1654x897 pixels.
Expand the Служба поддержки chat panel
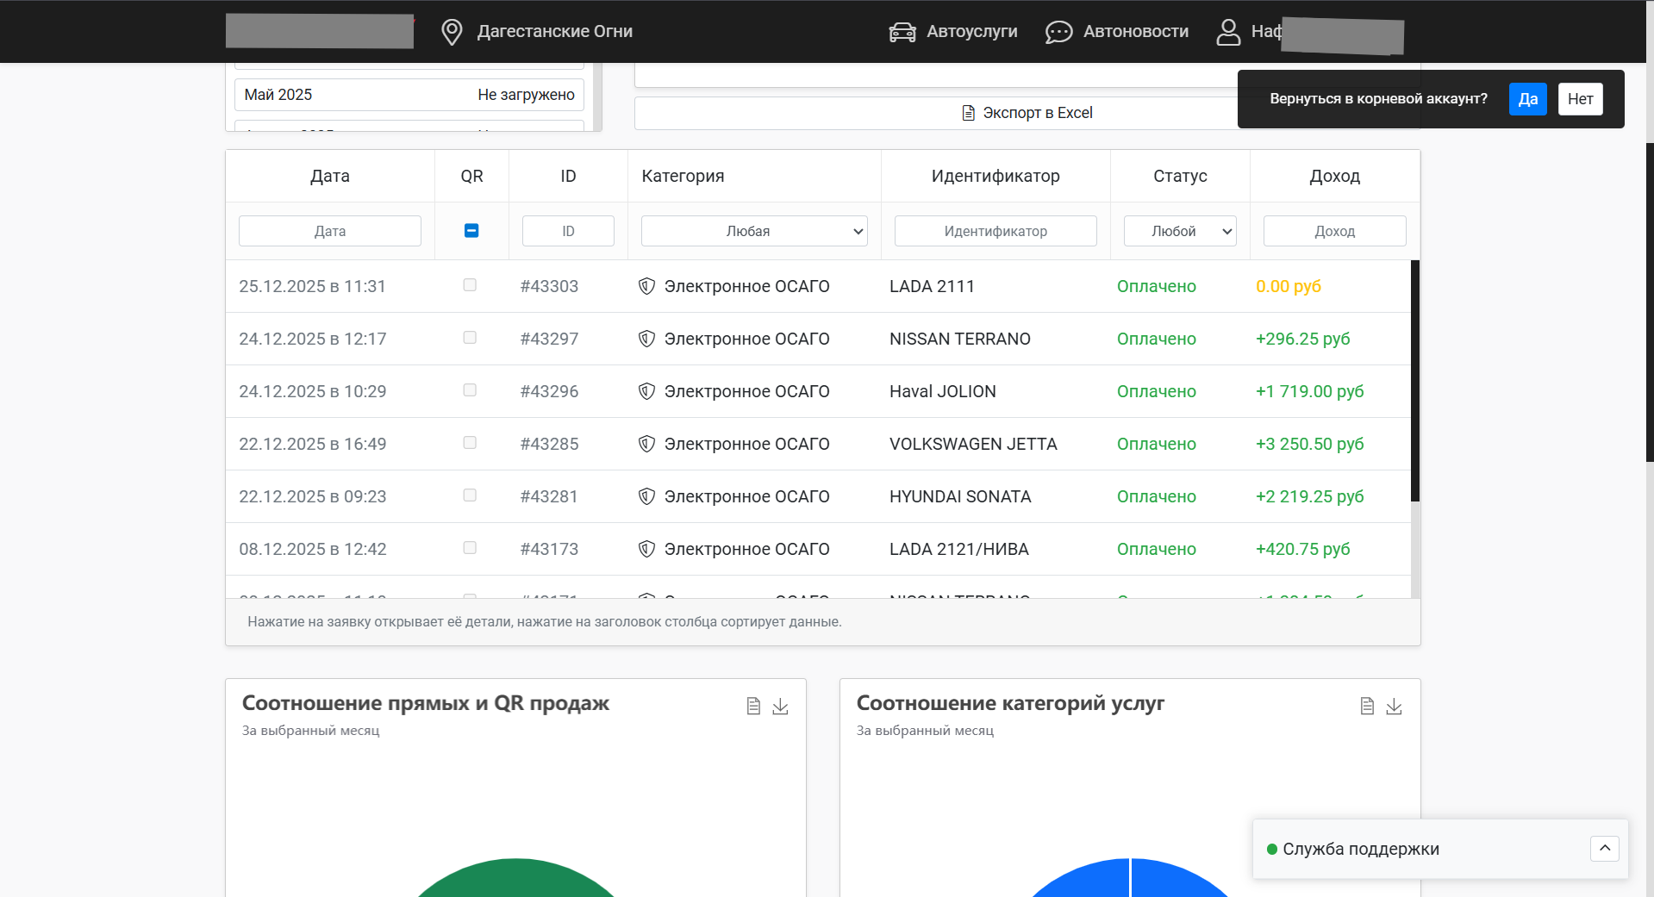[1604, 848]
